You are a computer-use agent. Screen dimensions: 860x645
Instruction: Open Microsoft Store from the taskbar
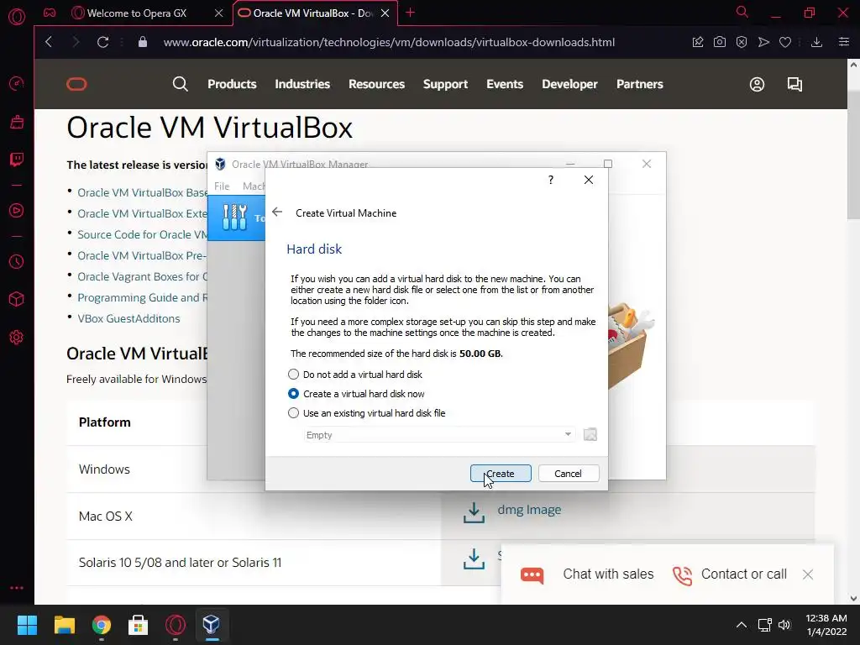coord(139,625)
